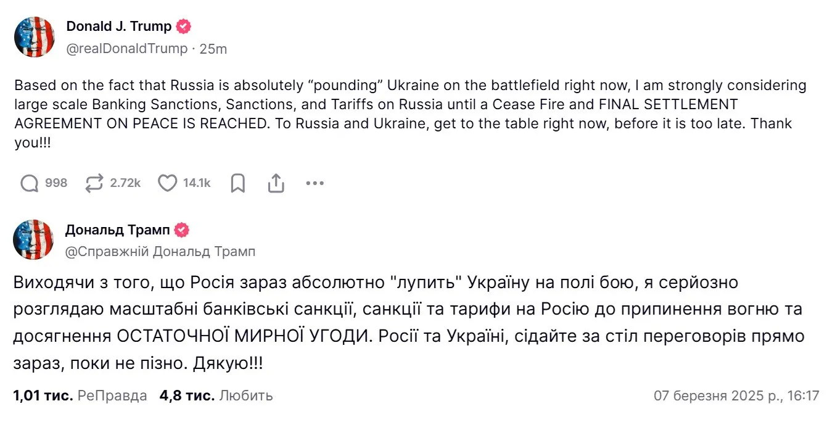835x422 pixels.
Task: Click the verified badge next to Donald J. Trump
Action: point(183,26)
